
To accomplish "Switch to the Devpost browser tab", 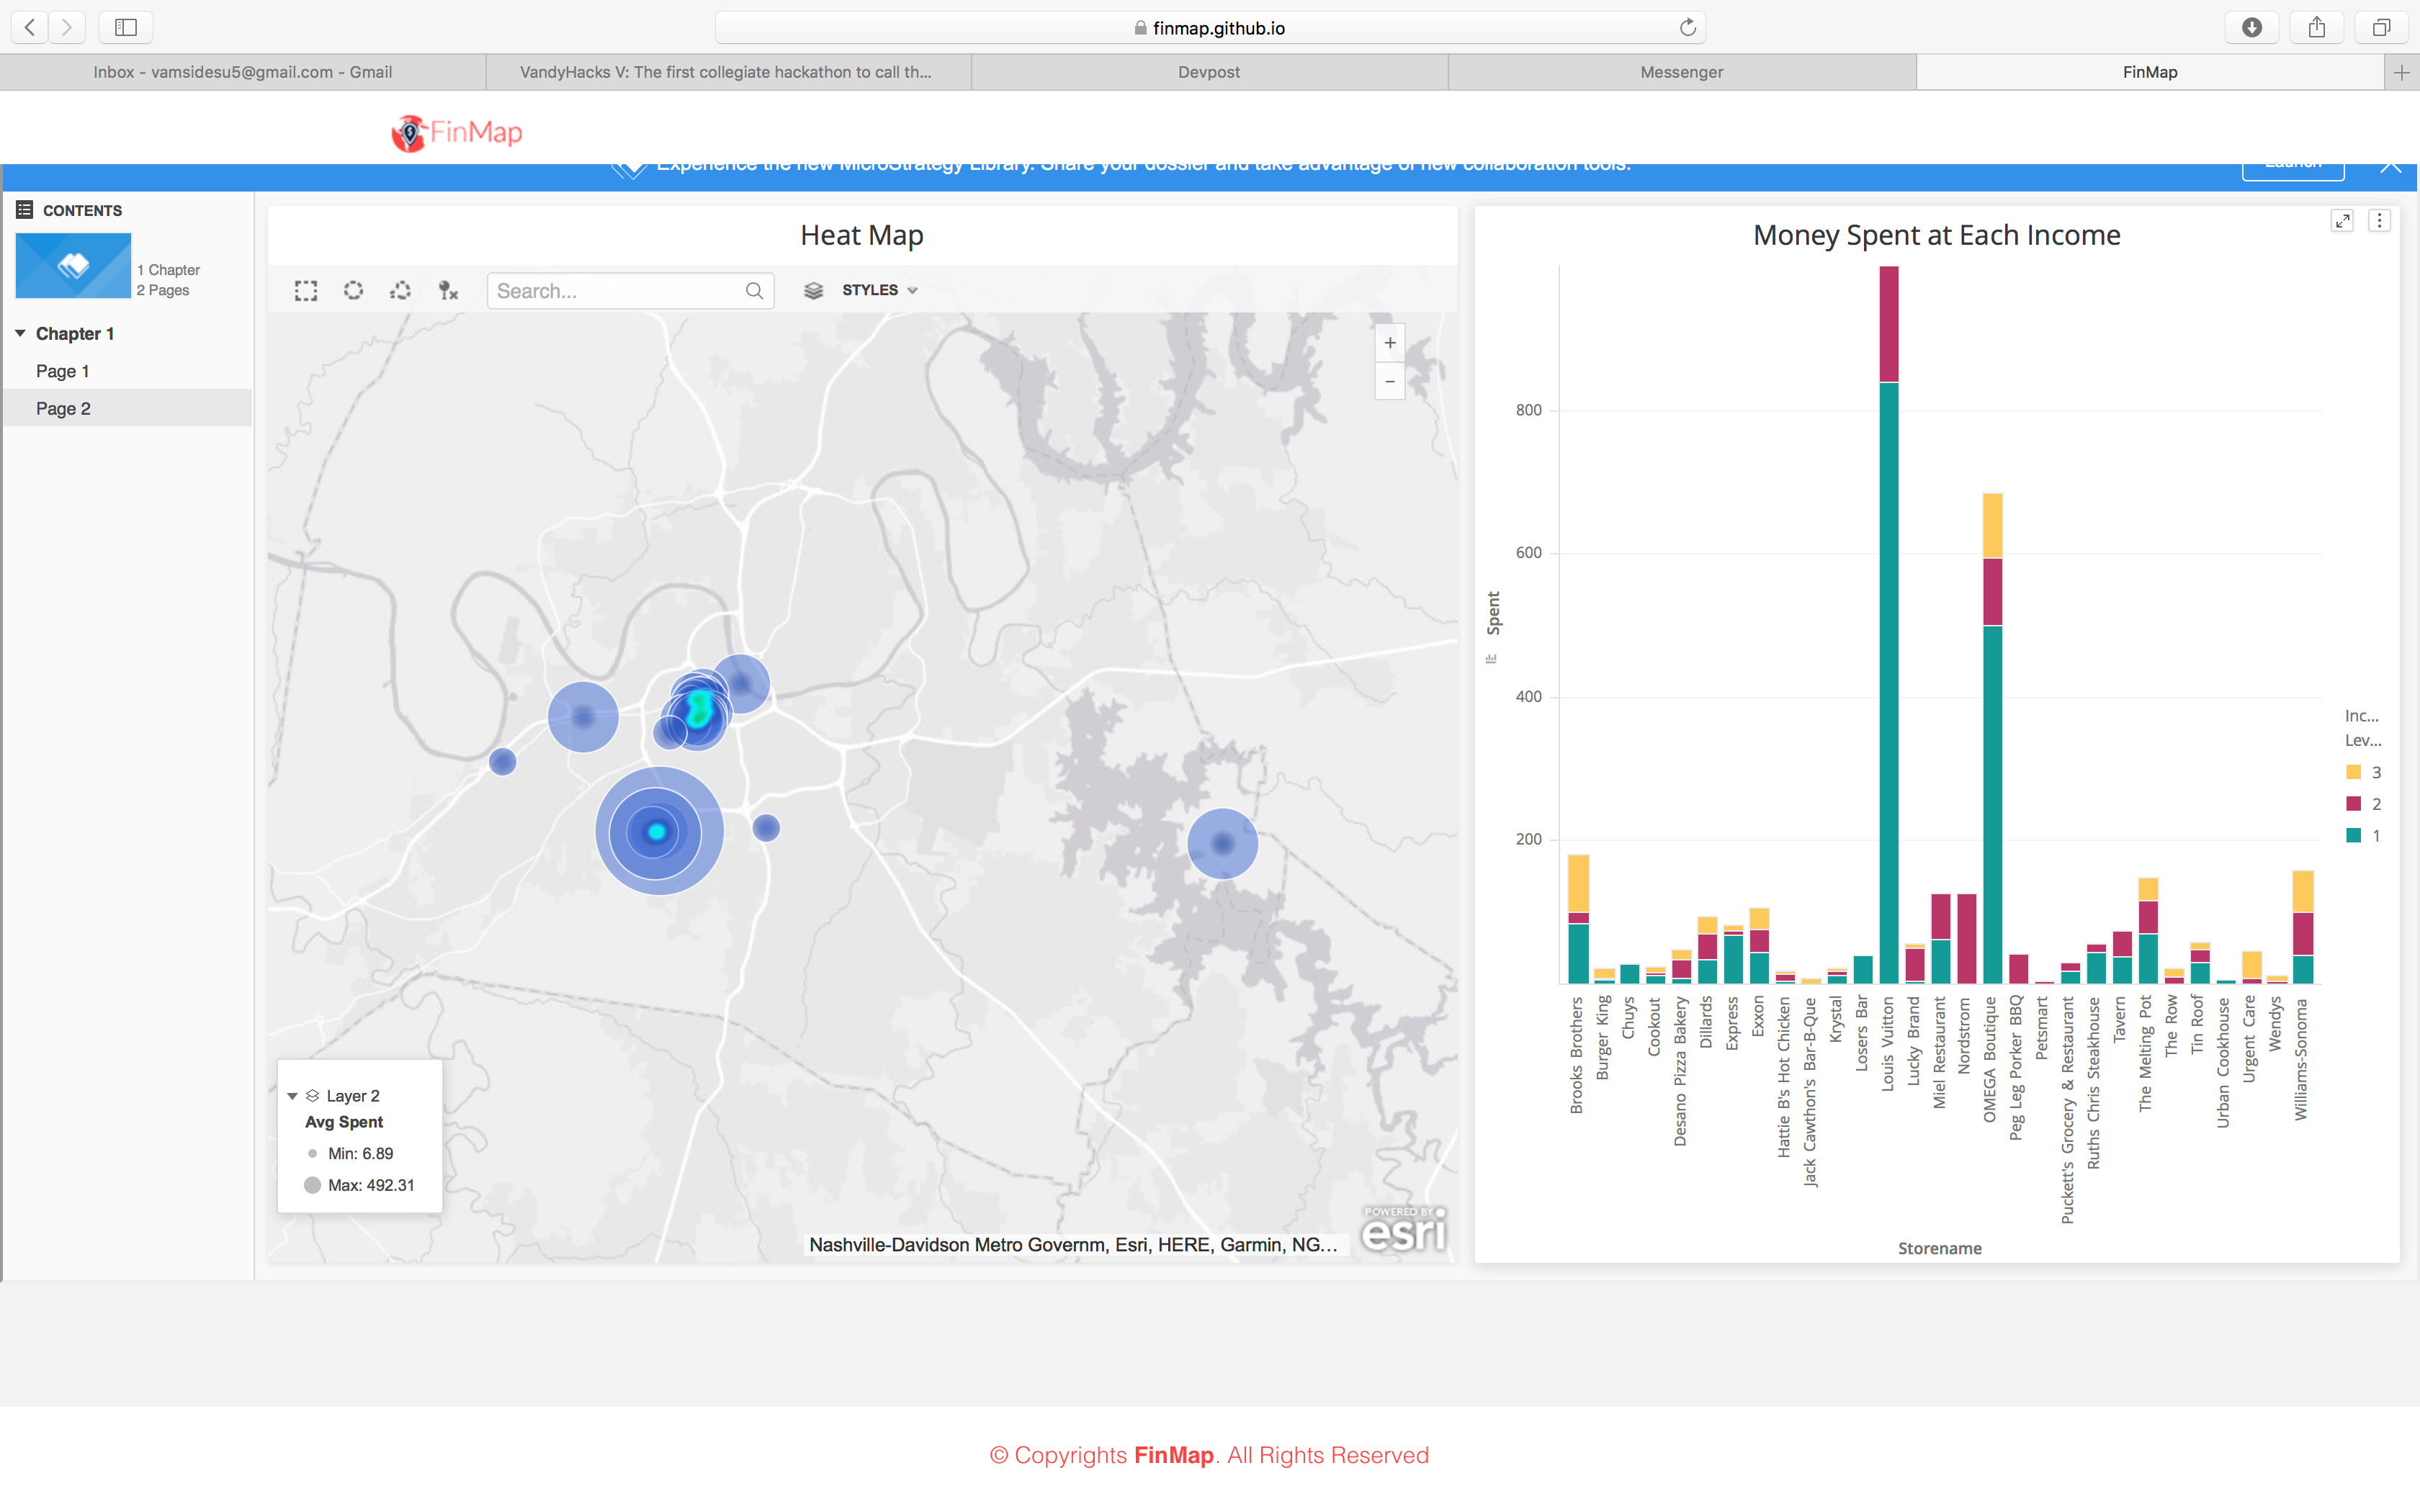I will click(x=1208, y=72).
